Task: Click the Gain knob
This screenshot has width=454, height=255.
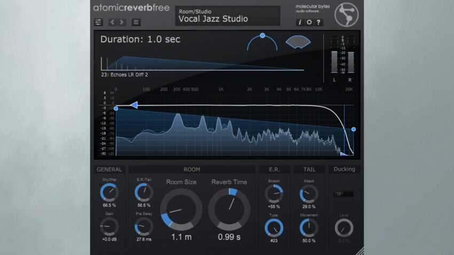Action: [x=109, y=226]
